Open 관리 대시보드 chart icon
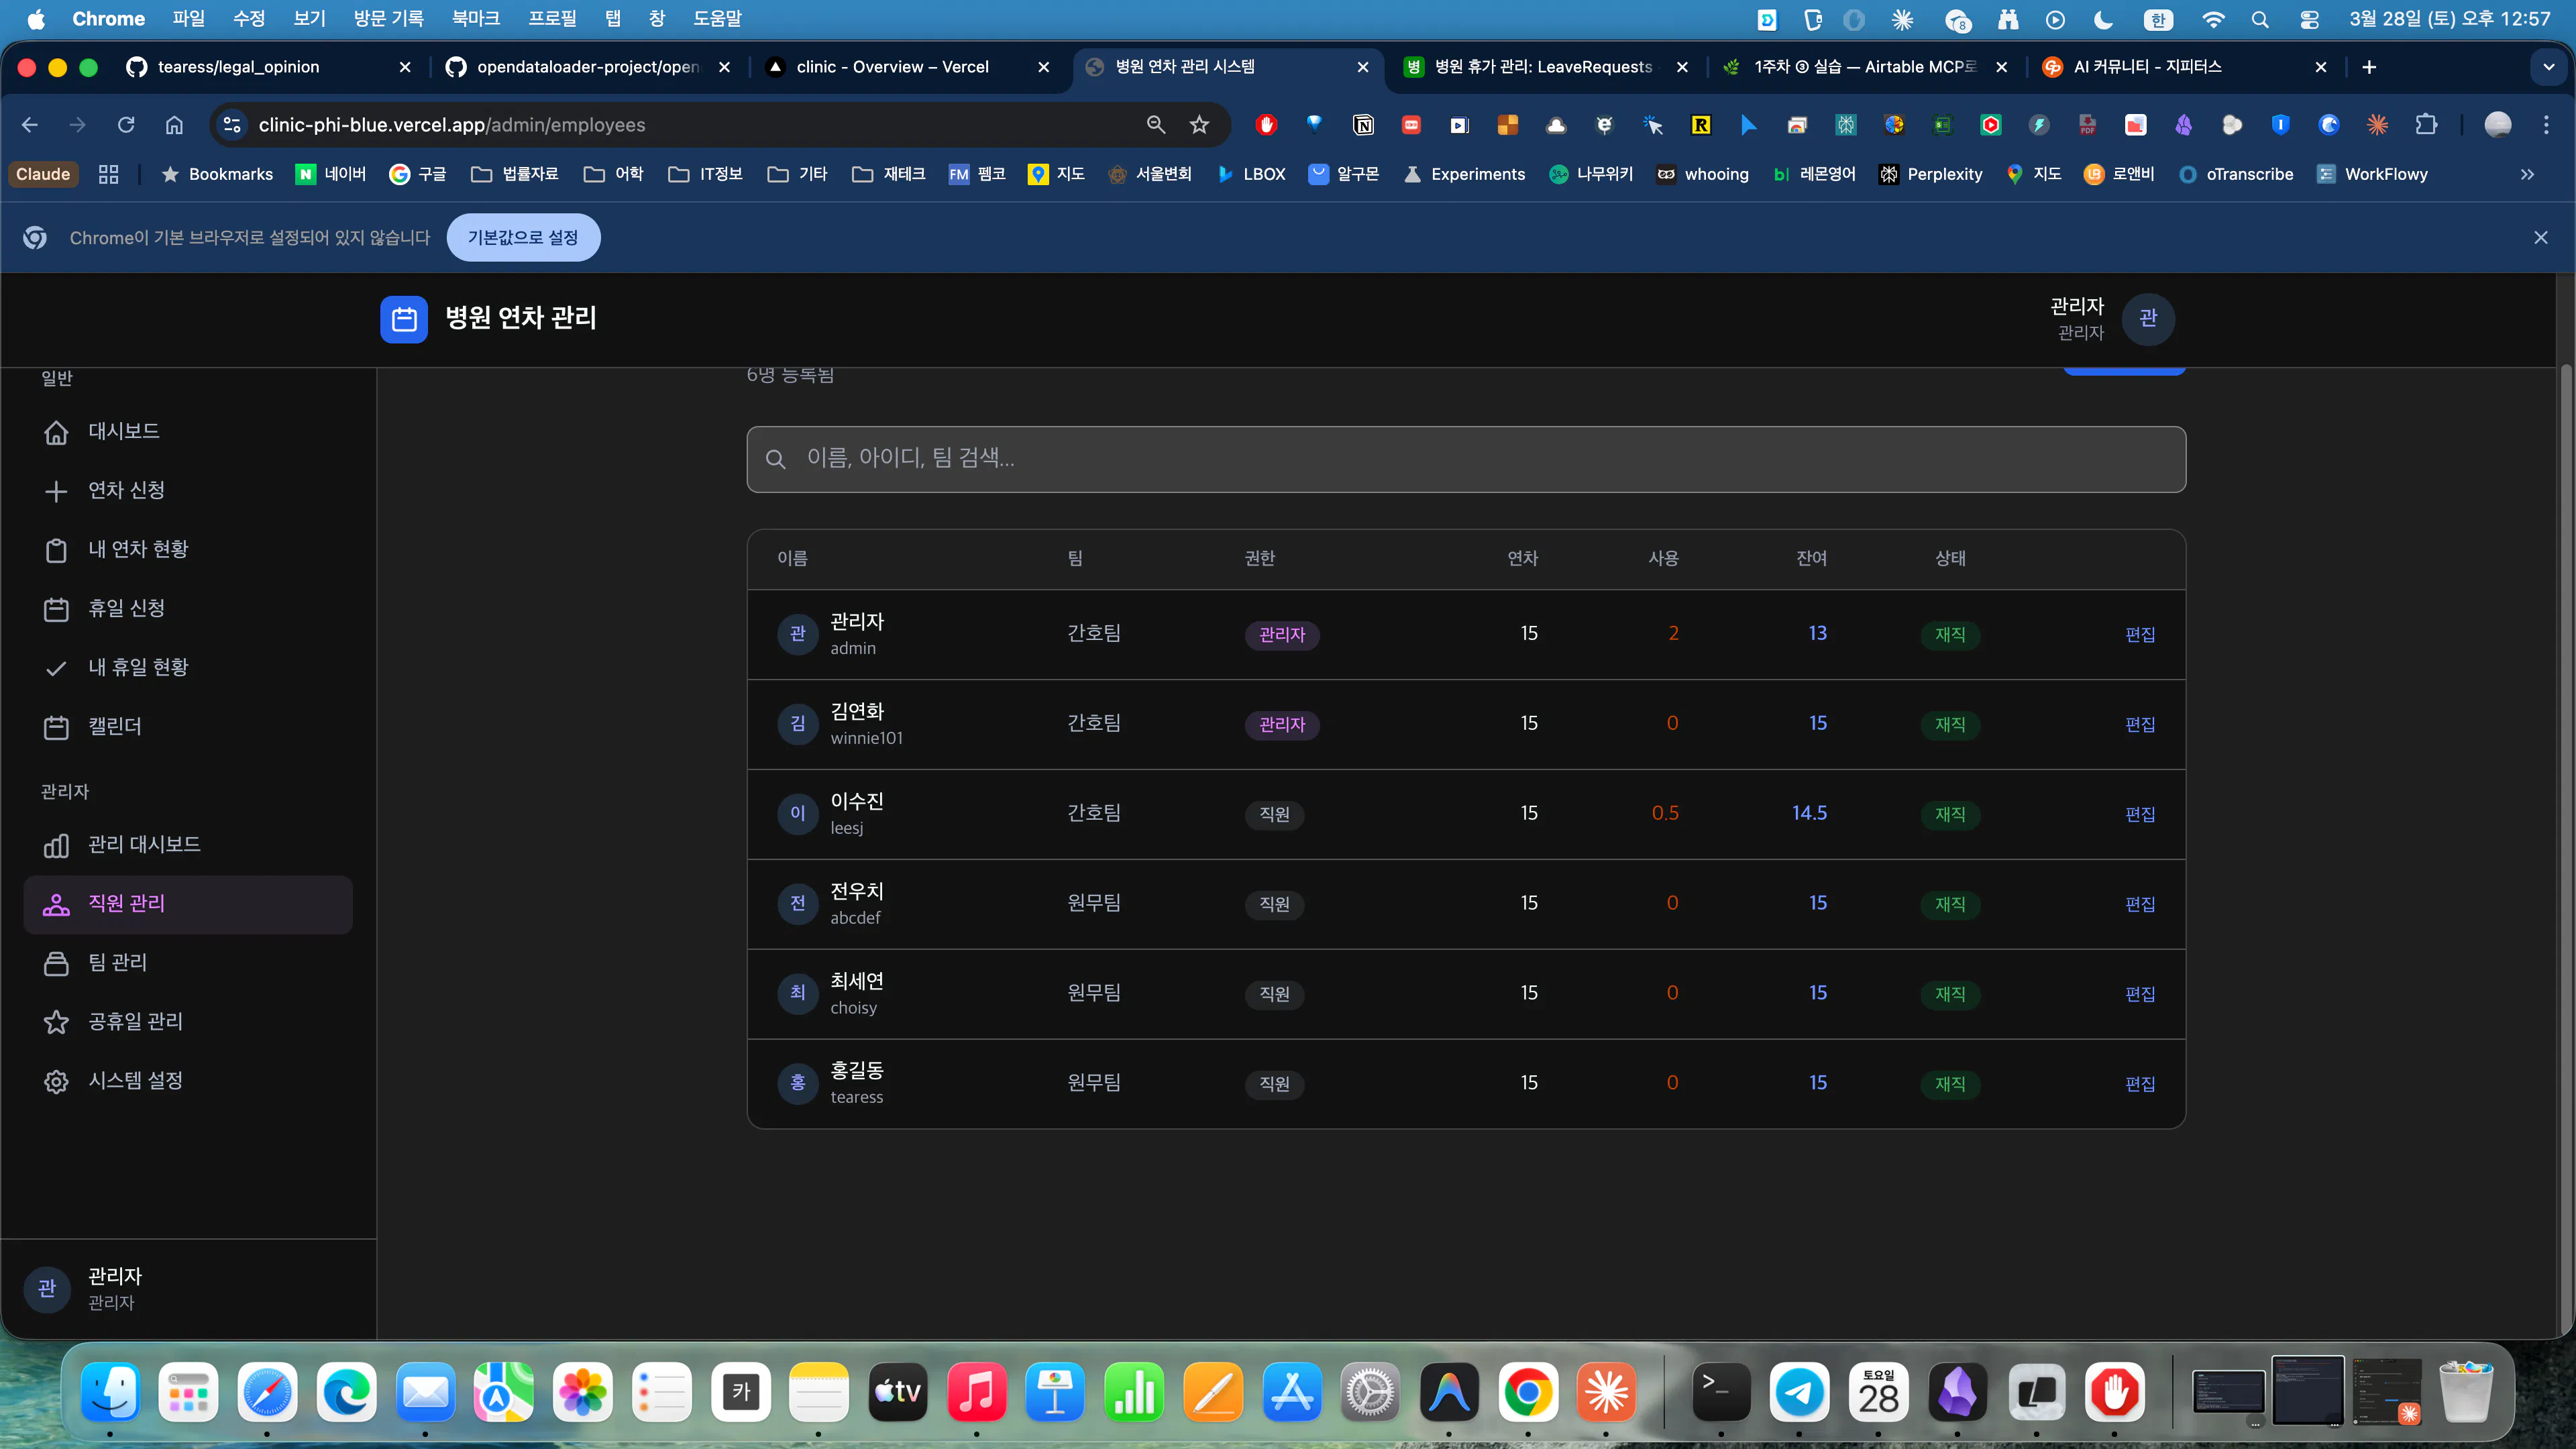The height and width of the screenshot is (1449, 2576). click(x=56, y=845)
